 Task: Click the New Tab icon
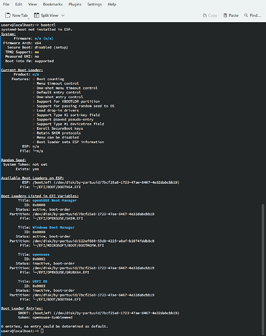(8, 15)
